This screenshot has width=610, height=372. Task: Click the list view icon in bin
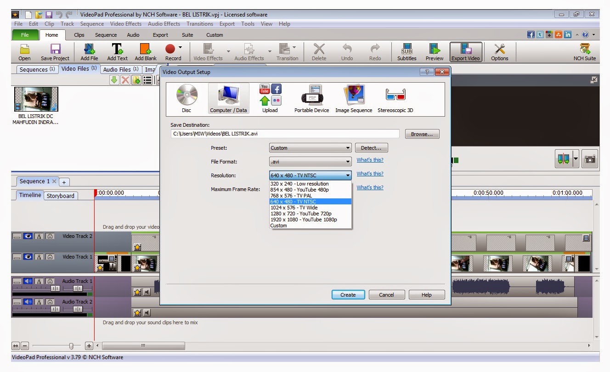147,80
